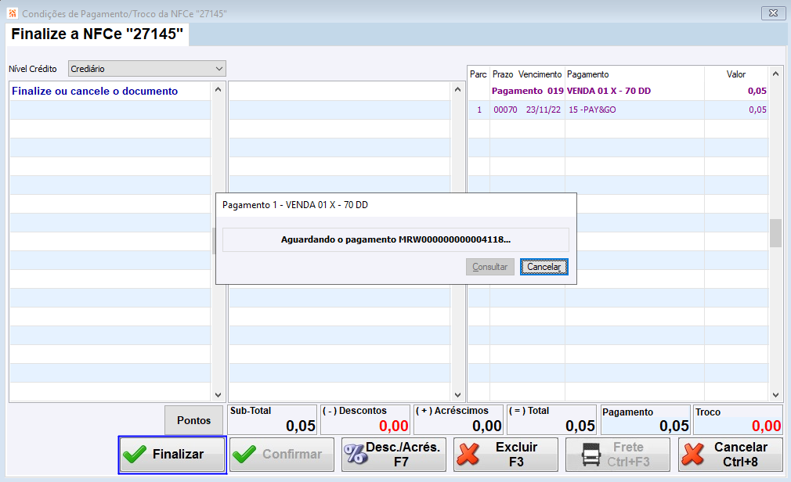Viewport: 791px width, 482px height.
Task: Close the payment conditions window
Action: click(773, 13)
